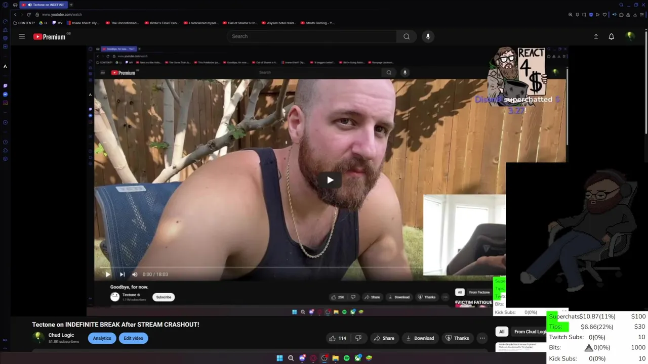The image size is (648, 364).
Task: Share the Chud Logic video
Action: click(384, 338)
